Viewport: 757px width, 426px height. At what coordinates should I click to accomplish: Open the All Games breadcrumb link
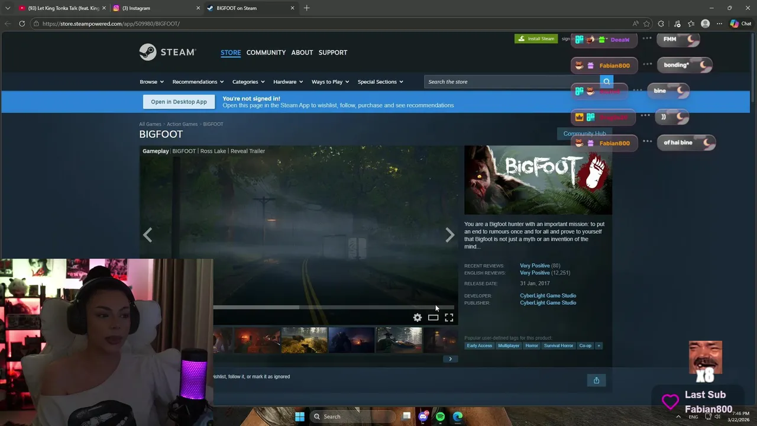150,124
